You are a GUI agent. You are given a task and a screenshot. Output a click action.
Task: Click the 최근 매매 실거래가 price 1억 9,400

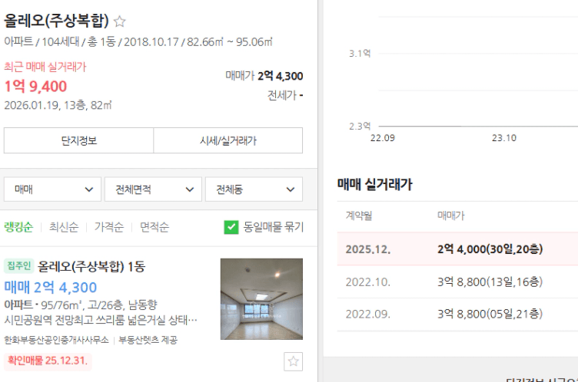tap(35, 87)
